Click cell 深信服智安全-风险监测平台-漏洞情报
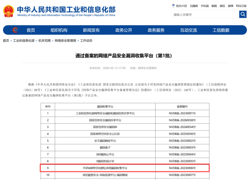 point(105,175)
